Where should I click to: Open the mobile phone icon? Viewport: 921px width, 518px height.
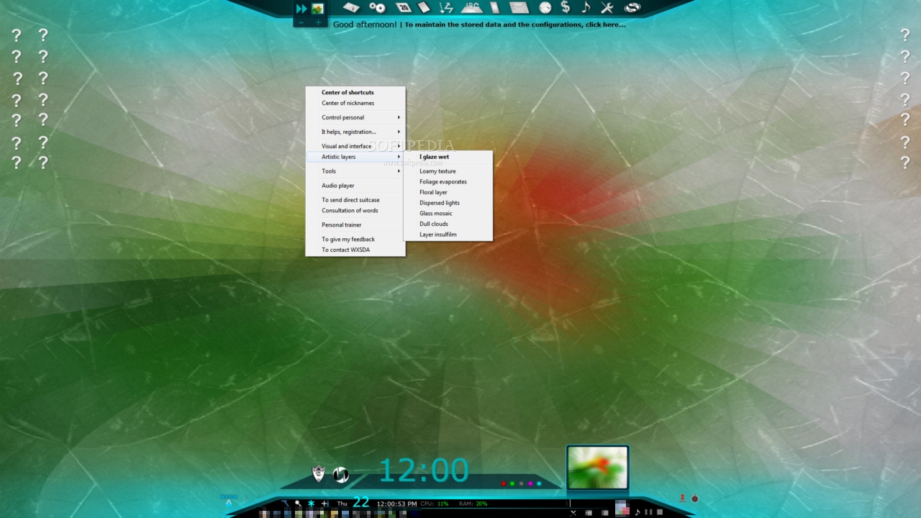coord(494,8)
